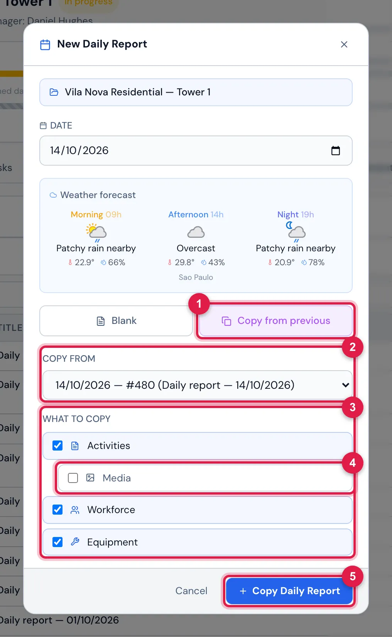Click the wrench icon in Equipment row
The width and height of the screenshot is (392, 637).
coord(75,542)
